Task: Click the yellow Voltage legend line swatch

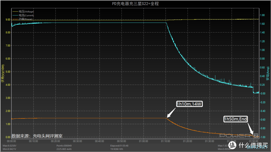Action: (15, 11)
